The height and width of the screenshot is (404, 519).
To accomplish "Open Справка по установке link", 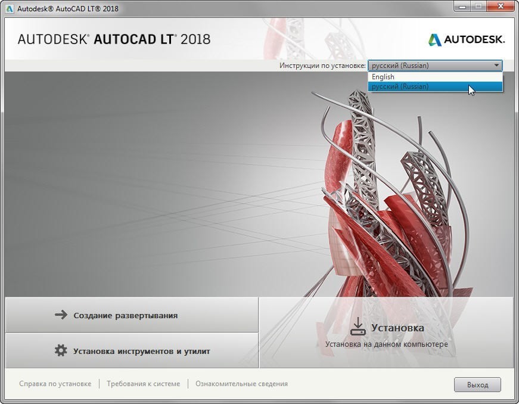I will pos(55,384).
